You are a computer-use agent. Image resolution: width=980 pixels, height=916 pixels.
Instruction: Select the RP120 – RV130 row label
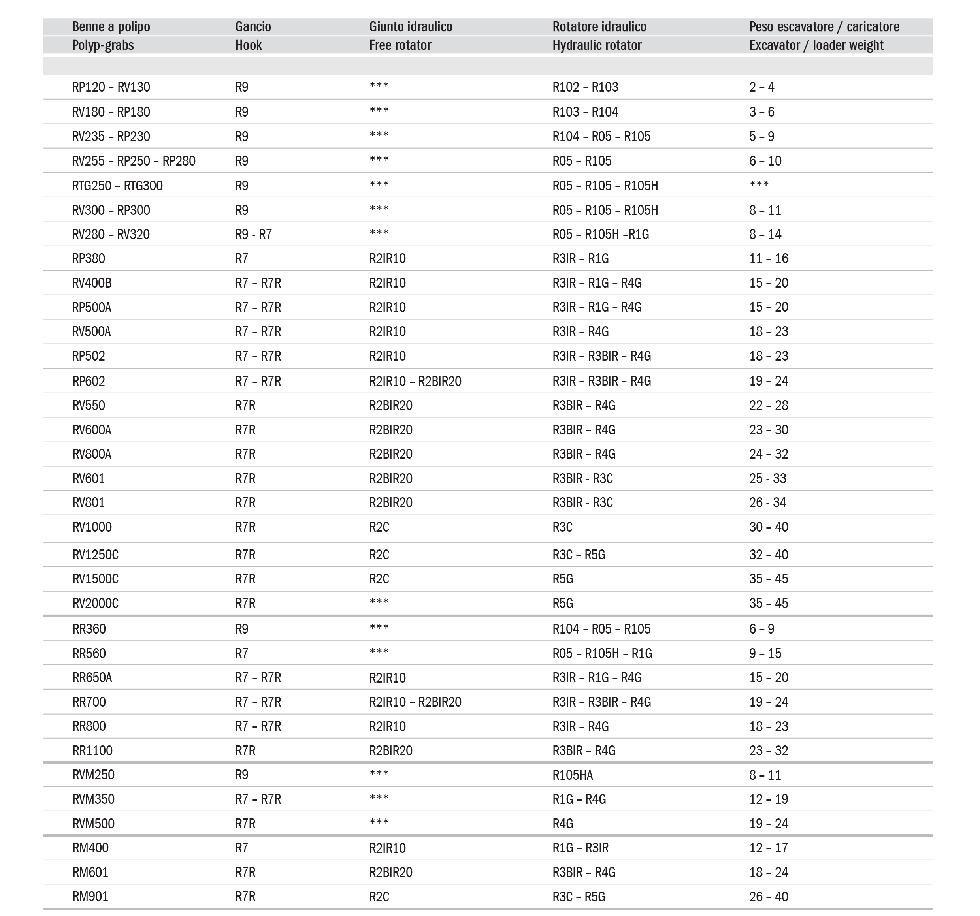point(111,87)
